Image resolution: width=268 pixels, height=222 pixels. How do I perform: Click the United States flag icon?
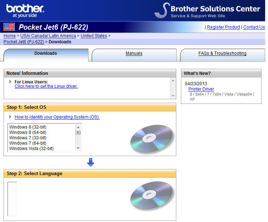[x=9, y=27]
